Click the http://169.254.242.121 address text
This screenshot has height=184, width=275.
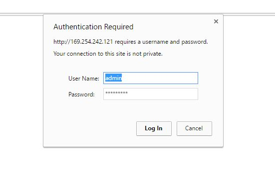83,42
